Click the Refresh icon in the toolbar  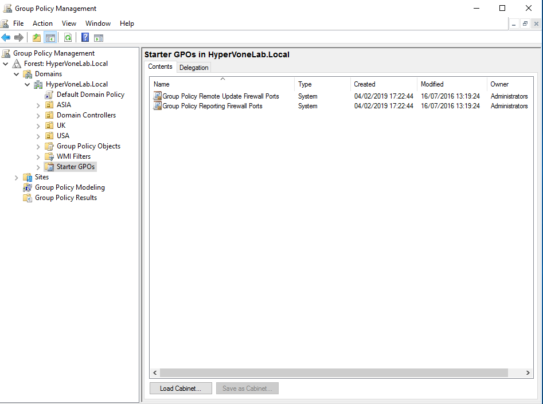(68, 37)
